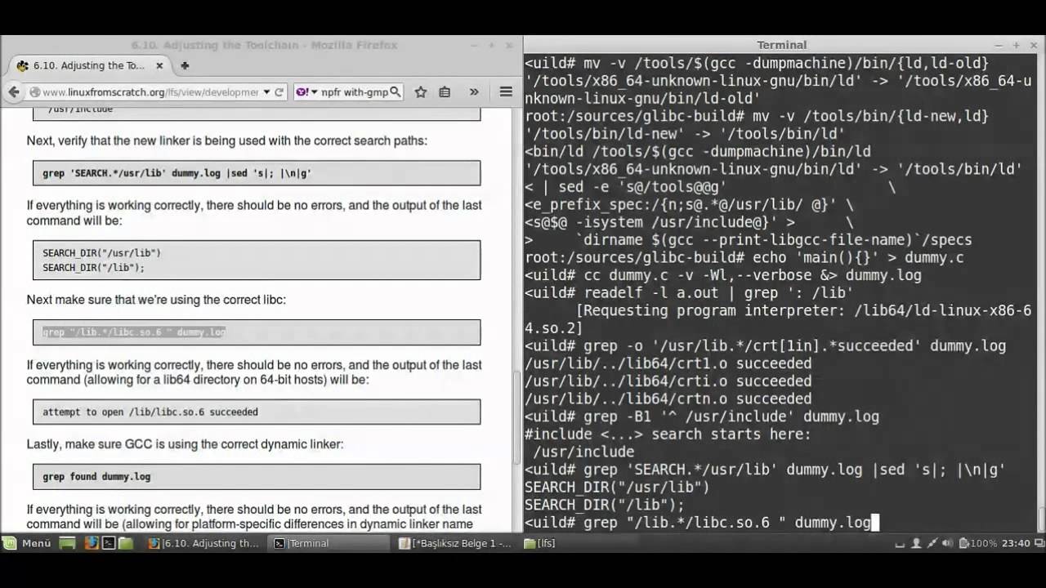Switch to '6.10. Adjusting th...' taskbar window
The height and width of the screenshot is (588, 1046).
pyautogui.click(x=205, y=543)
